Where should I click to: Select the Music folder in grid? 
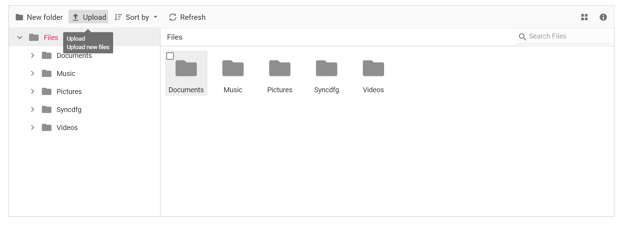(233, 73)
